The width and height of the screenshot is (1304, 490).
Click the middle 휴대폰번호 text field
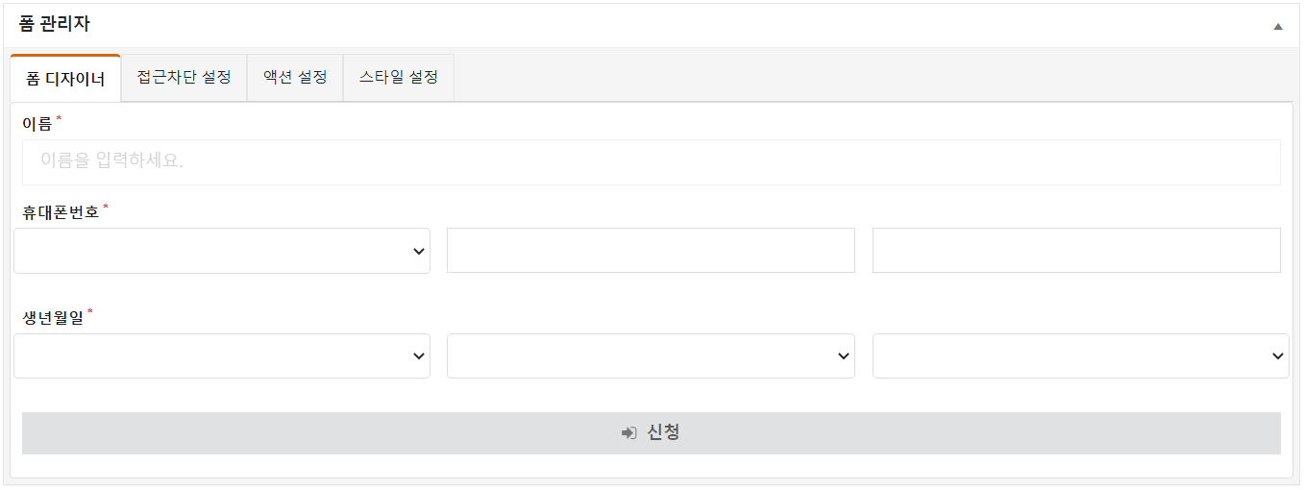(x=651, y=251)
